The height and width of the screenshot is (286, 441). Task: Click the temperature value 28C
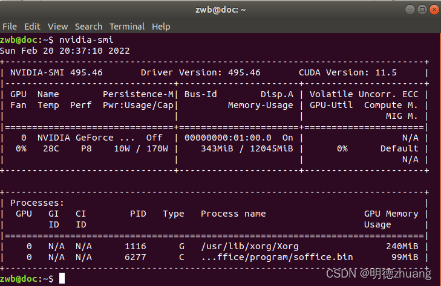pyautogui.click(x=51, y=148)
